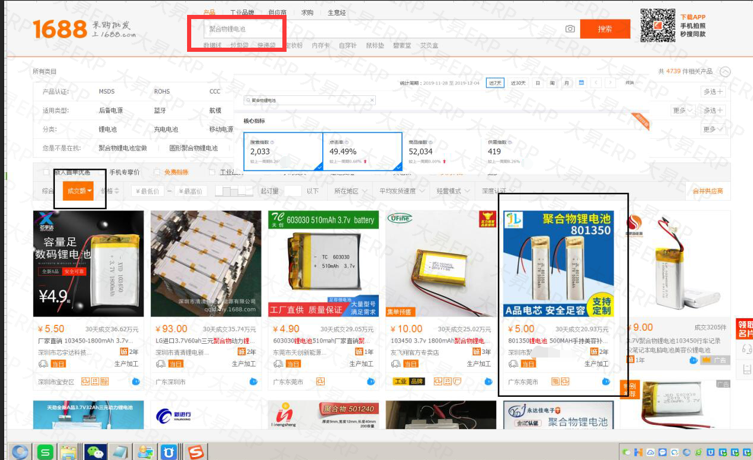Click the blue chat icon on 4.90 product card
This screenshot has height=460, width=753.
371,381
